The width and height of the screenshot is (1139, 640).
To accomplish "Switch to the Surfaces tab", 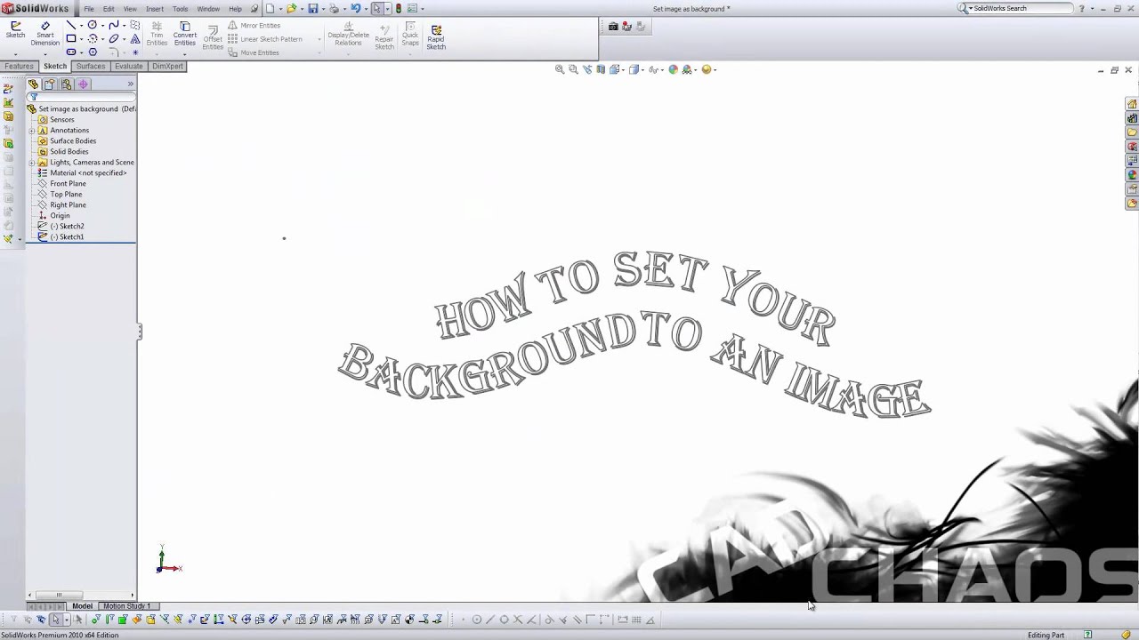I will coord(91,67).
